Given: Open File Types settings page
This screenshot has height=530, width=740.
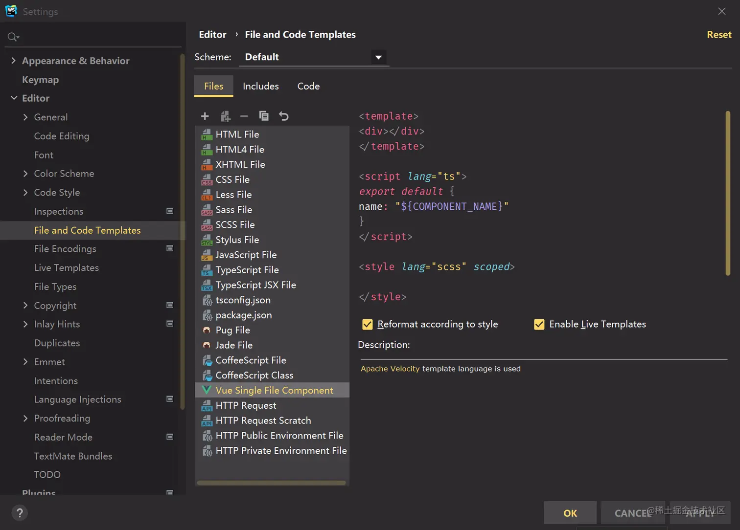Looking at the screenshot, I should (55, 287).
